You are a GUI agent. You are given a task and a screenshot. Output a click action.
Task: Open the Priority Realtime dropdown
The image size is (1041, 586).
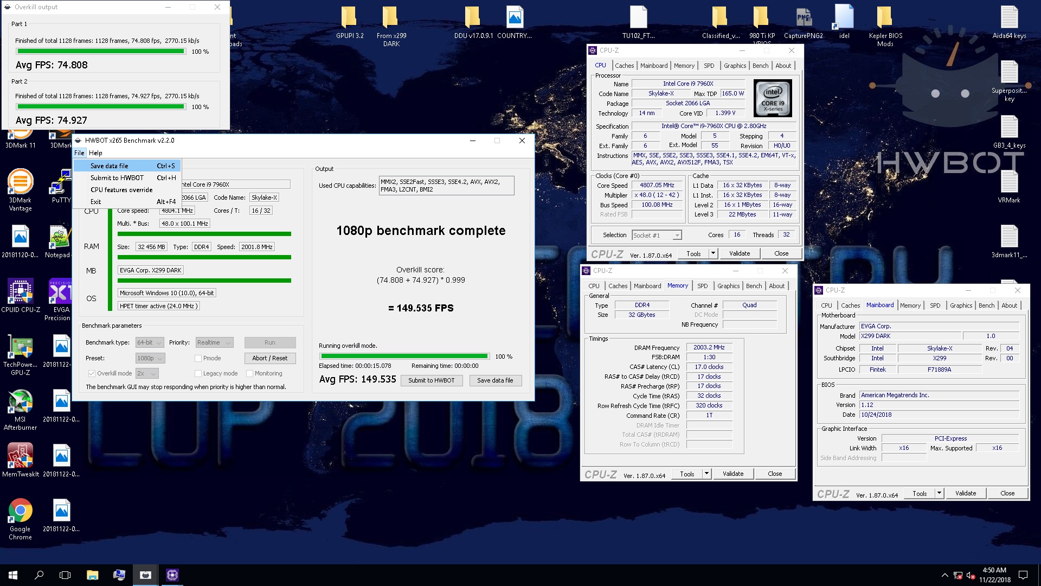tap(214, 342)
